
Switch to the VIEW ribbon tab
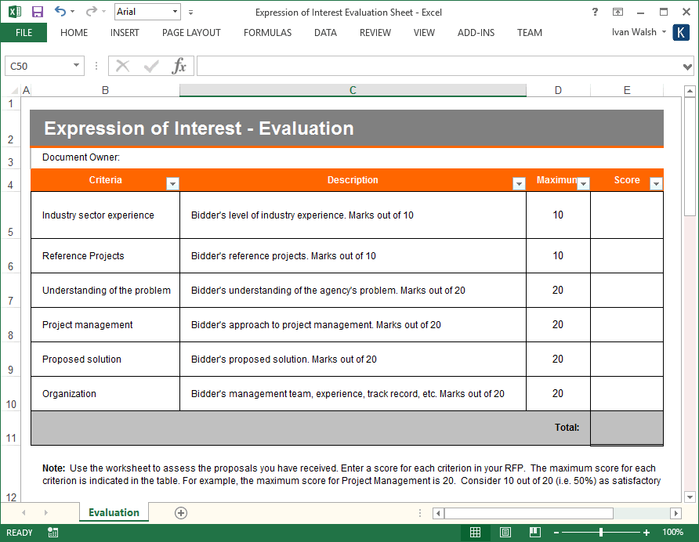(x=424, y=33)
